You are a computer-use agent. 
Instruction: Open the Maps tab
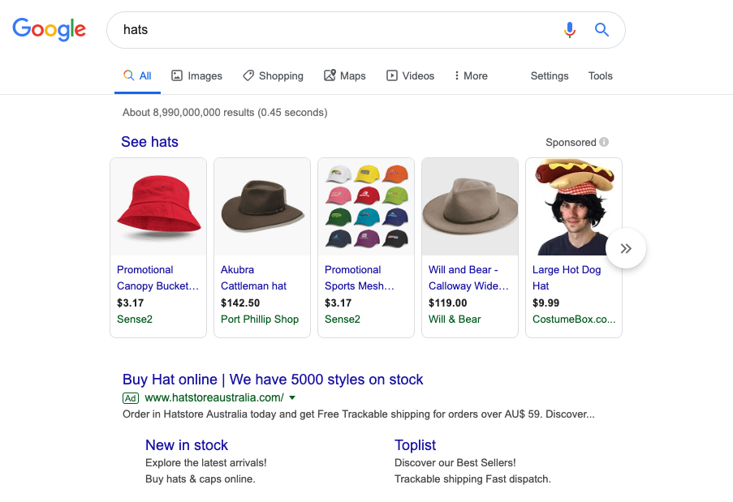pyautogui.click(x=344, y=75)
